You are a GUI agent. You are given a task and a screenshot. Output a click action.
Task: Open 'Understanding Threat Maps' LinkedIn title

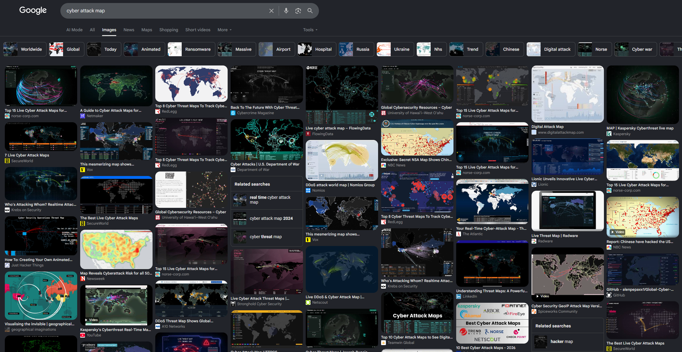[x=492, y=291]
